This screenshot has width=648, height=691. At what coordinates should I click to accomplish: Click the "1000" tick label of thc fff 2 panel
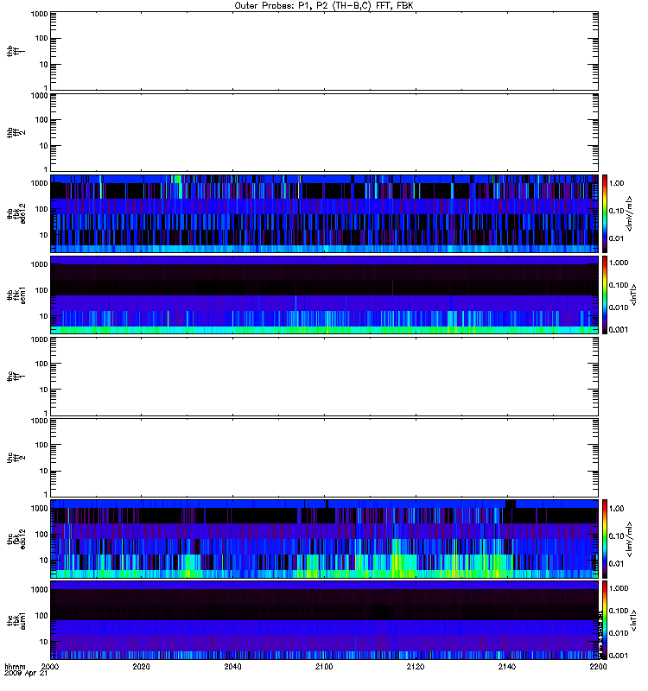[x=39, y=421]
